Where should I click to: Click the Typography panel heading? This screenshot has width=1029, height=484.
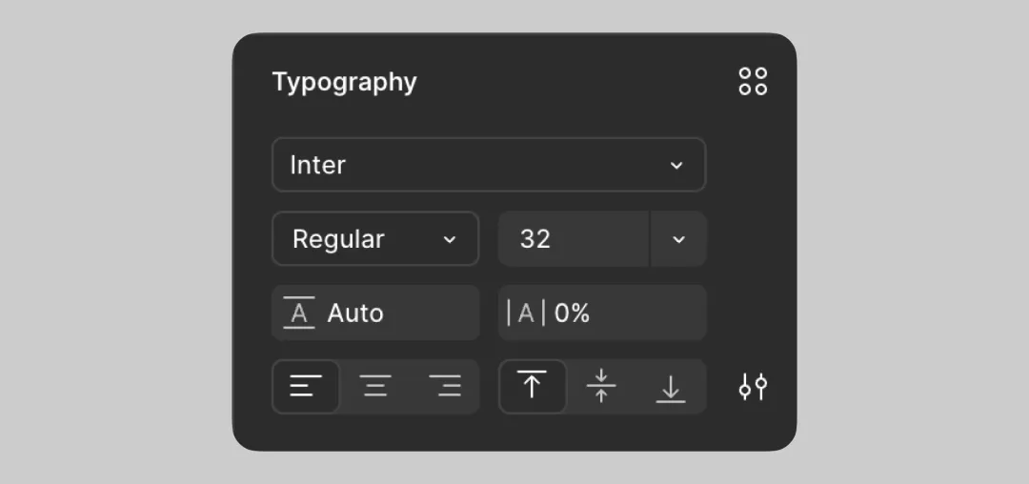pyautogui.click(x=345, y=82)
